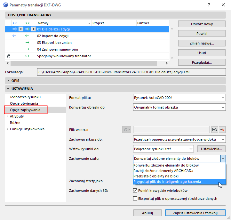Expand the Atrybuty tree item
Screen dimensions: 231x220
click(x=7, y=116)
